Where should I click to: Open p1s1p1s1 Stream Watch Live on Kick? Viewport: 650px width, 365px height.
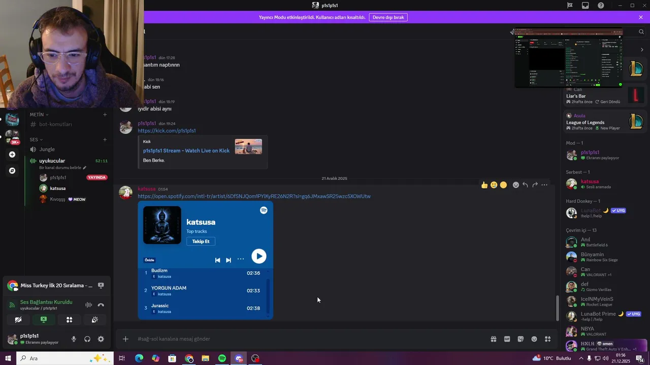tap(186, 151)
